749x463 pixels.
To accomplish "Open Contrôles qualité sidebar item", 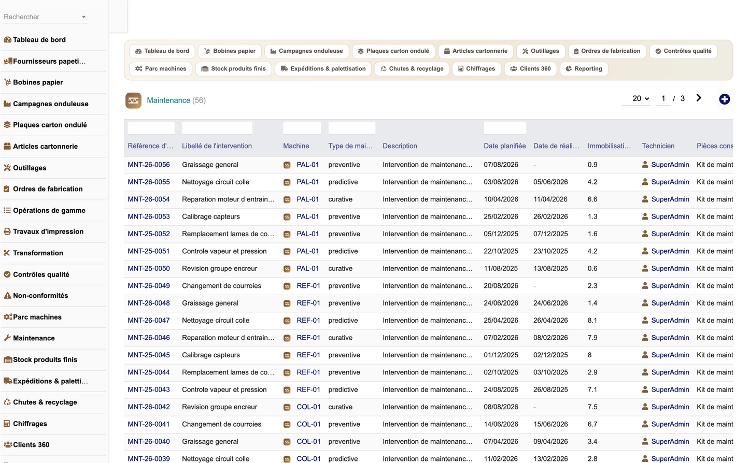I will pos(36,274).
